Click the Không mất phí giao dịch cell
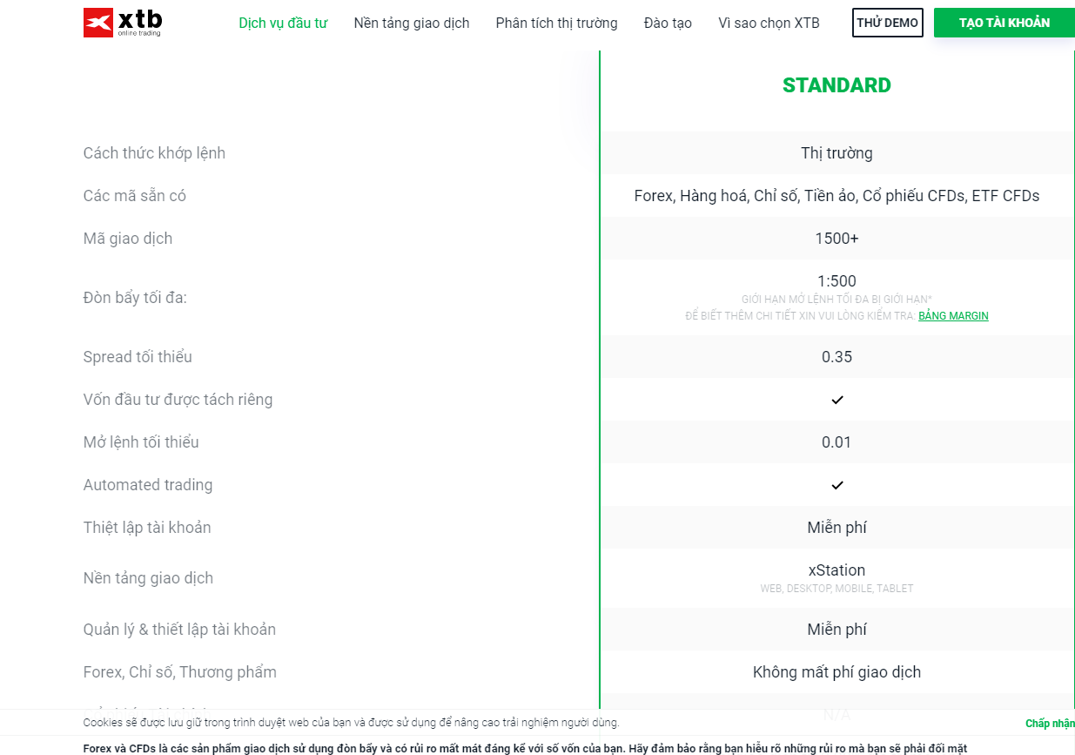1075x755 pixels. 836,672
